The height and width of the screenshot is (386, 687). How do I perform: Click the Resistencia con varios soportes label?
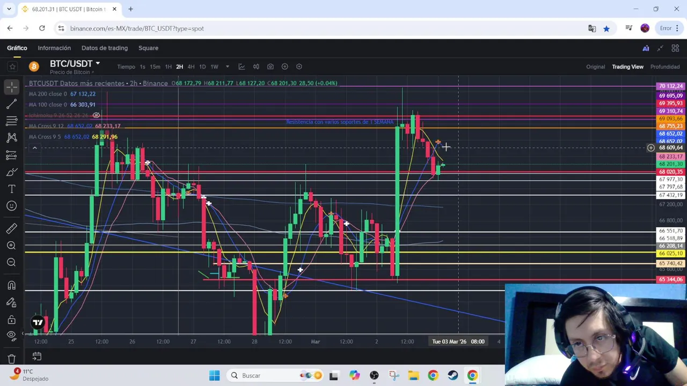coord(340,122)
